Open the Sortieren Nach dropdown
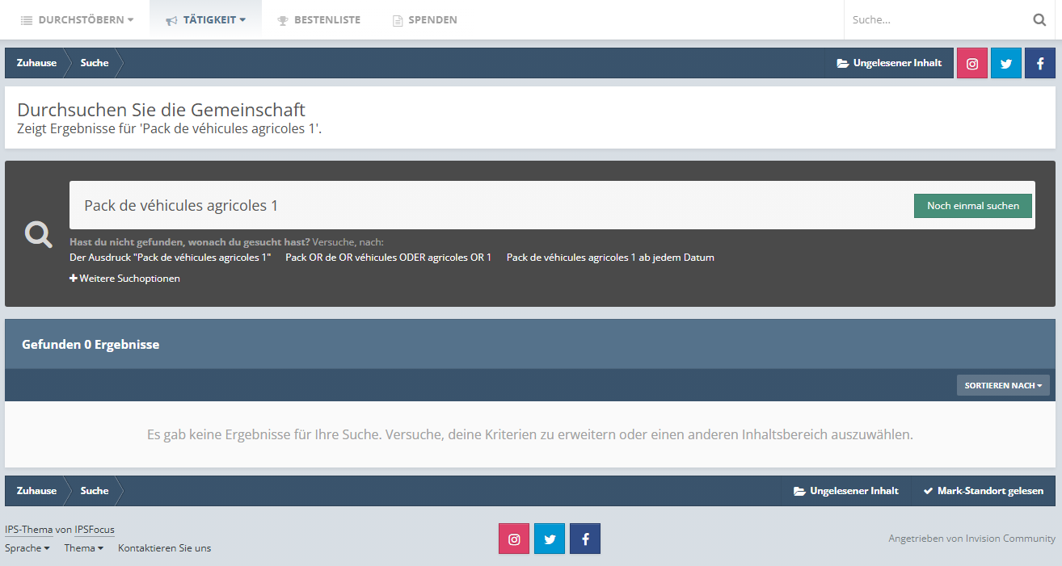The width and height of the screenshot is (1062, 566). (1003, 385)
